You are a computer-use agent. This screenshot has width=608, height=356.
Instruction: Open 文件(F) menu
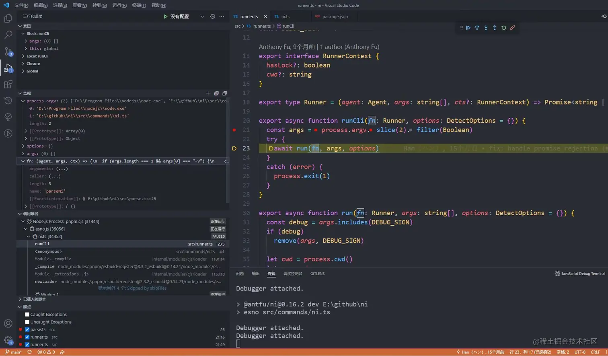click(21, 5)
